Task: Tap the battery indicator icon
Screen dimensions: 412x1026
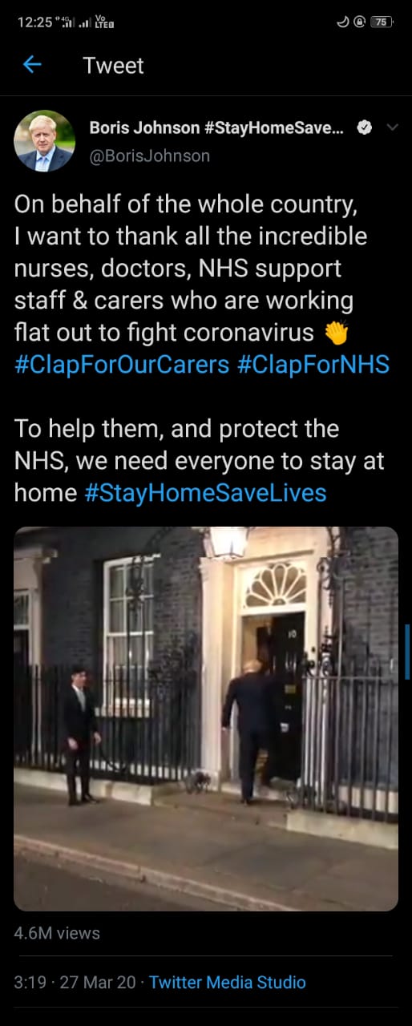Action: tap(382, 22)
